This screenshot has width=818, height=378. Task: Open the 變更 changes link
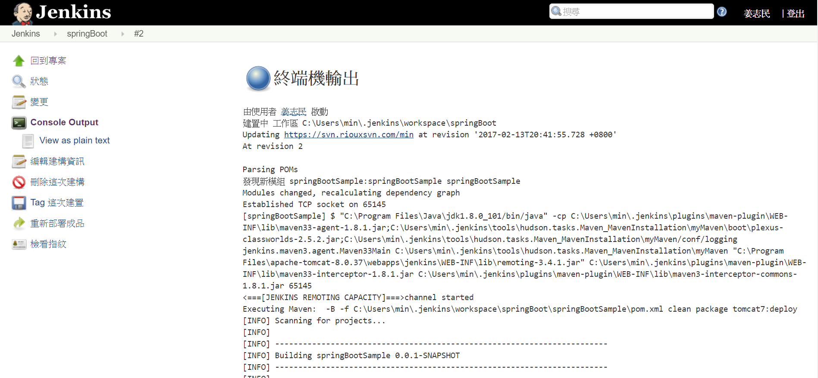point(39,102)
